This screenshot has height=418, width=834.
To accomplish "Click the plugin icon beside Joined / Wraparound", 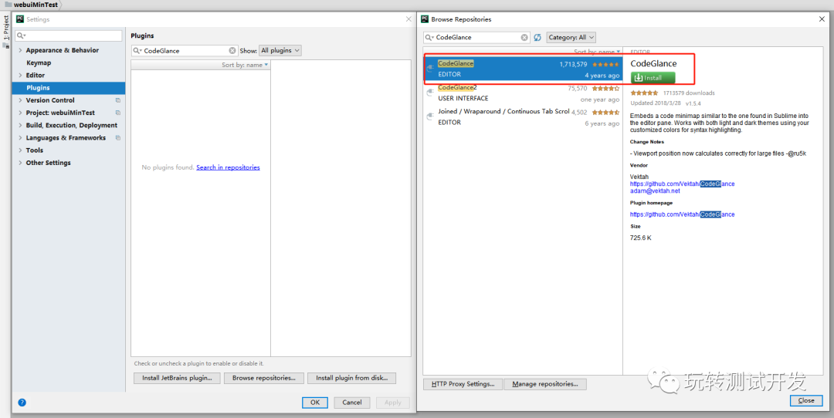I will click(430, 116).
